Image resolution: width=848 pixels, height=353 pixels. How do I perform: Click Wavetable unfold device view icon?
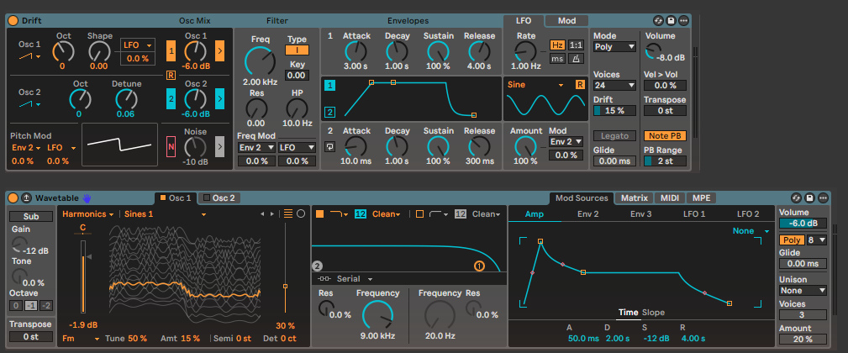point(26,198)
